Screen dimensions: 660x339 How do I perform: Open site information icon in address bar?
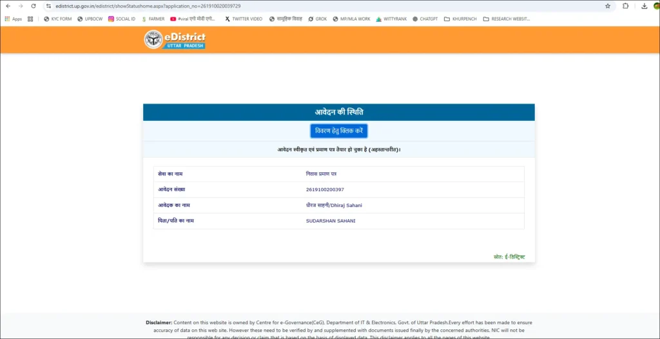(x=48, y=6)
